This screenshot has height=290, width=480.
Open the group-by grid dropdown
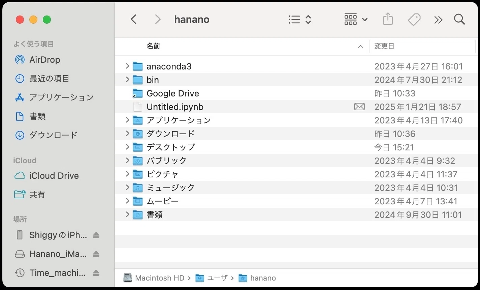pos(356,20)
